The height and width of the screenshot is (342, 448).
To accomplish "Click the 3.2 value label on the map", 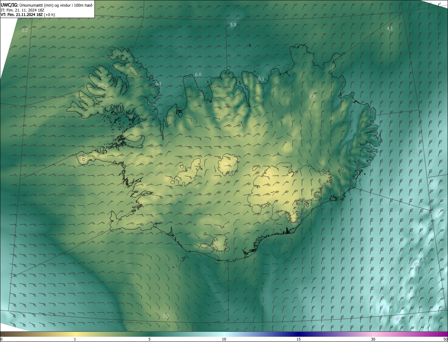I will [24, 30].
